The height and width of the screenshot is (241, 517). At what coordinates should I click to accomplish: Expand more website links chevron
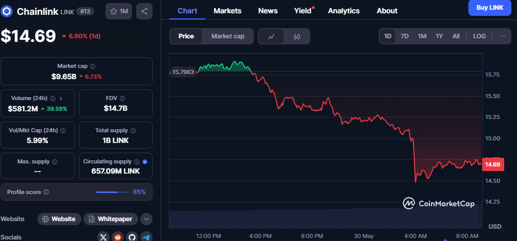pyautogui.click(x=146, y=219)
